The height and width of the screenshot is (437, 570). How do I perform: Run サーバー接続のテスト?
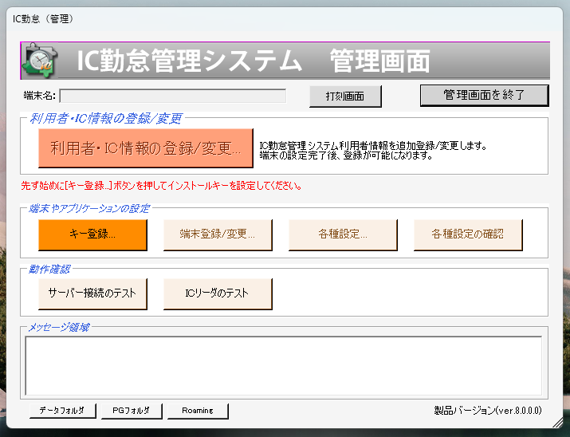tap(92, 293)
